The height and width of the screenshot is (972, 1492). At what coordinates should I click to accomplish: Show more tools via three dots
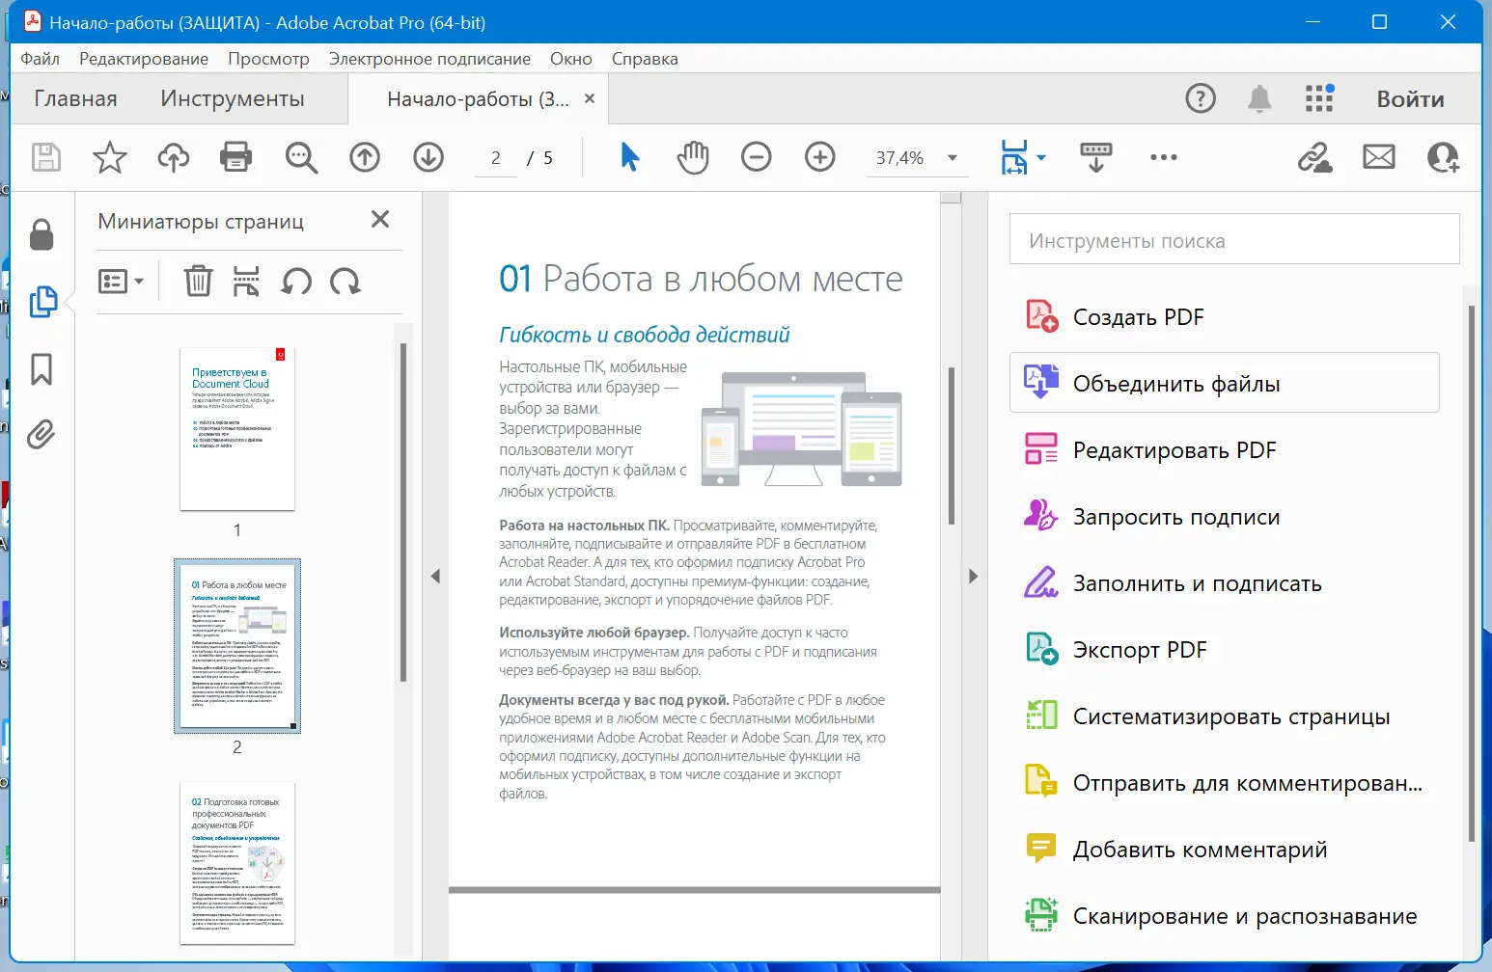1164,157
